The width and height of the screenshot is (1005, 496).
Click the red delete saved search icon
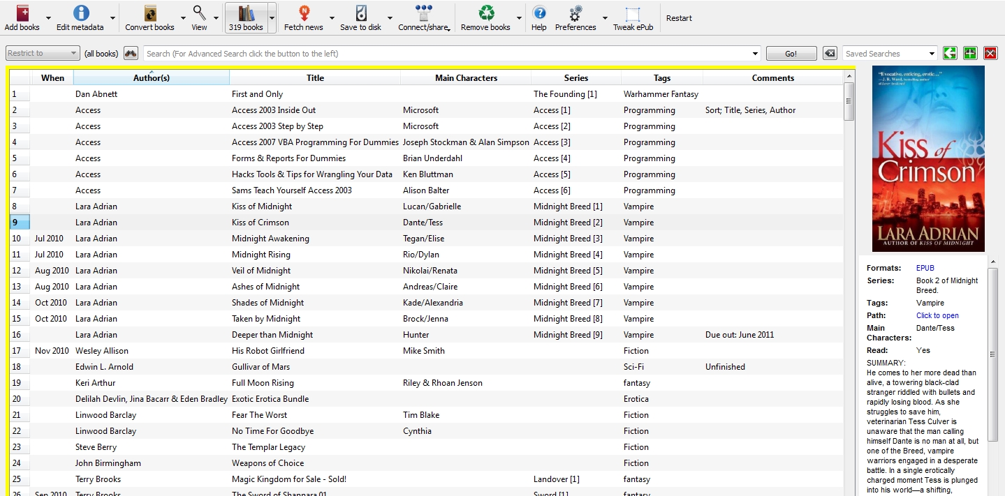tap(990, 54)
